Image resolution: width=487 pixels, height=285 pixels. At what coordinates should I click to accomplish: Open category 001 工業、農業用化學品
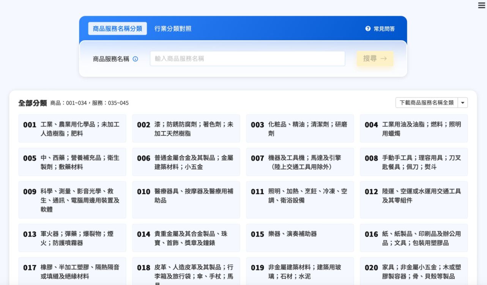point(72,129)
